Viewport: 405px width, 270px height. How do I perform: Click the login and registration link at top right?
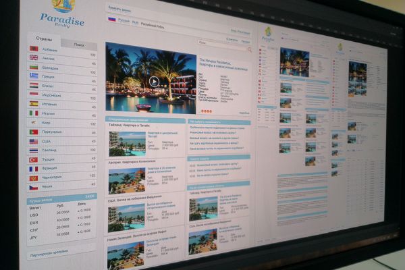(240, 32)
